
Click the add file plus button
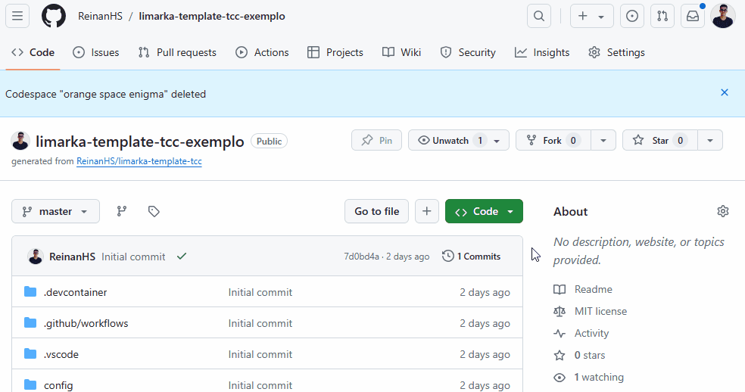(427, 211)
